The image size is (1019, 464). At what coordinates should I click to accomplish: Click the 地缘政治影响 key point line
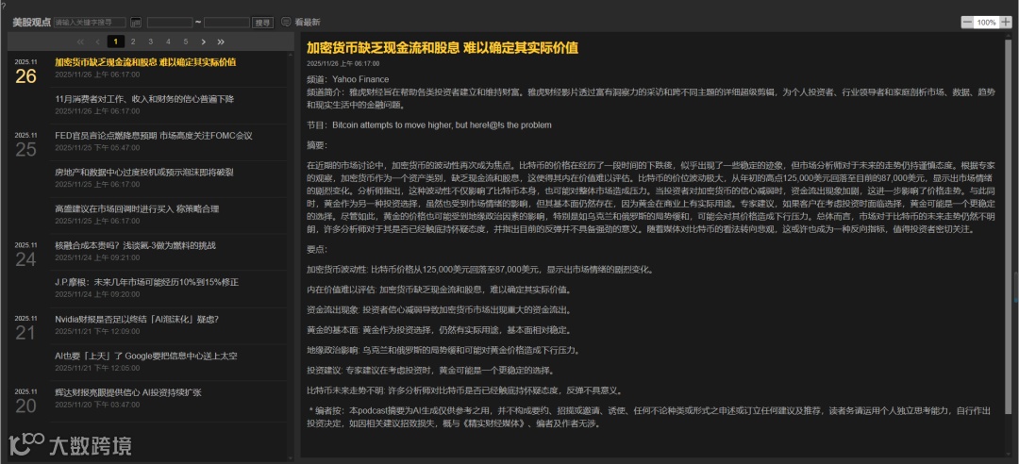(x=443, y=350)
